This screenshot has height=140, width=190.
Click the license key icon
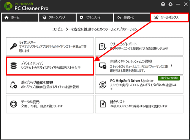[x=14, y=46]
